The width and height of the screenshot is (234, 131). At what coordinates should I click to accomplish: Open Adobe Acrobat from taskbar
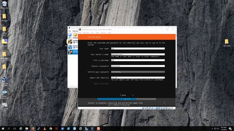[57, 128]
